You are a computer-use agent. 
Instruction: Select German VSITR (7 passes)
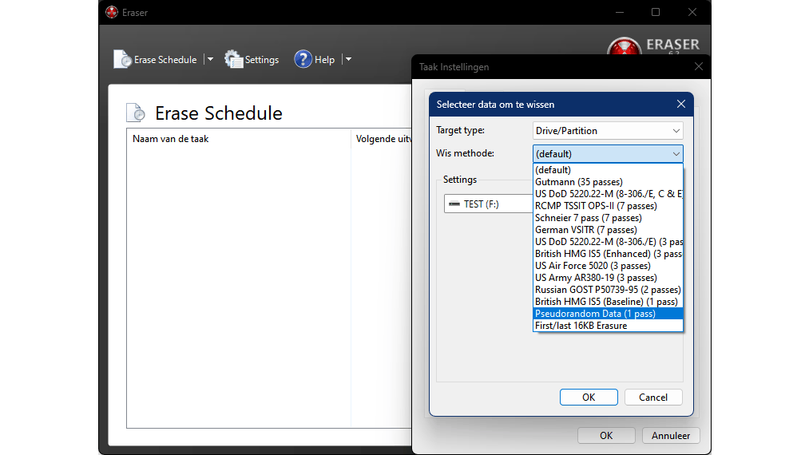[608, 230]
